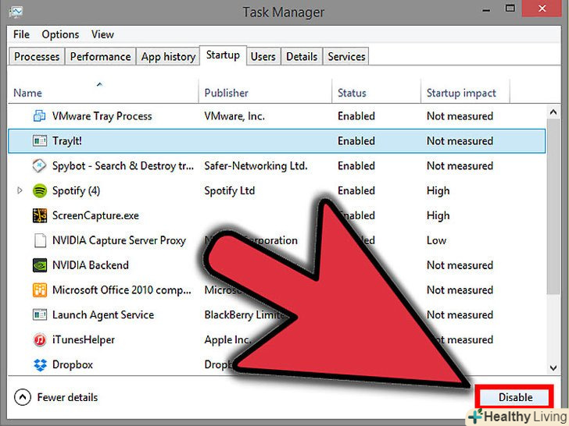The height and width of the screenshot is (426, 569).
Task: Click the vertical scrollbar thumb
Action: 553,207
